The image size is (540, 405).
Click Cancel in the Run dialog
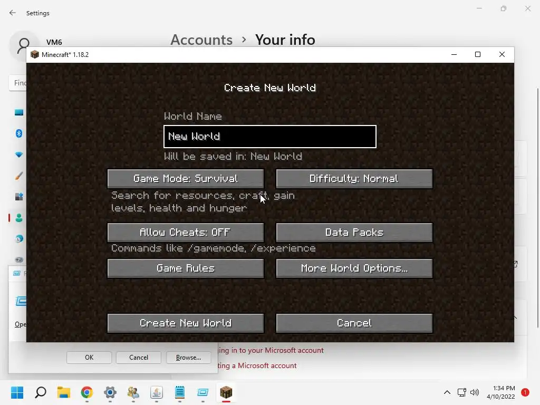tap(139, 358)
